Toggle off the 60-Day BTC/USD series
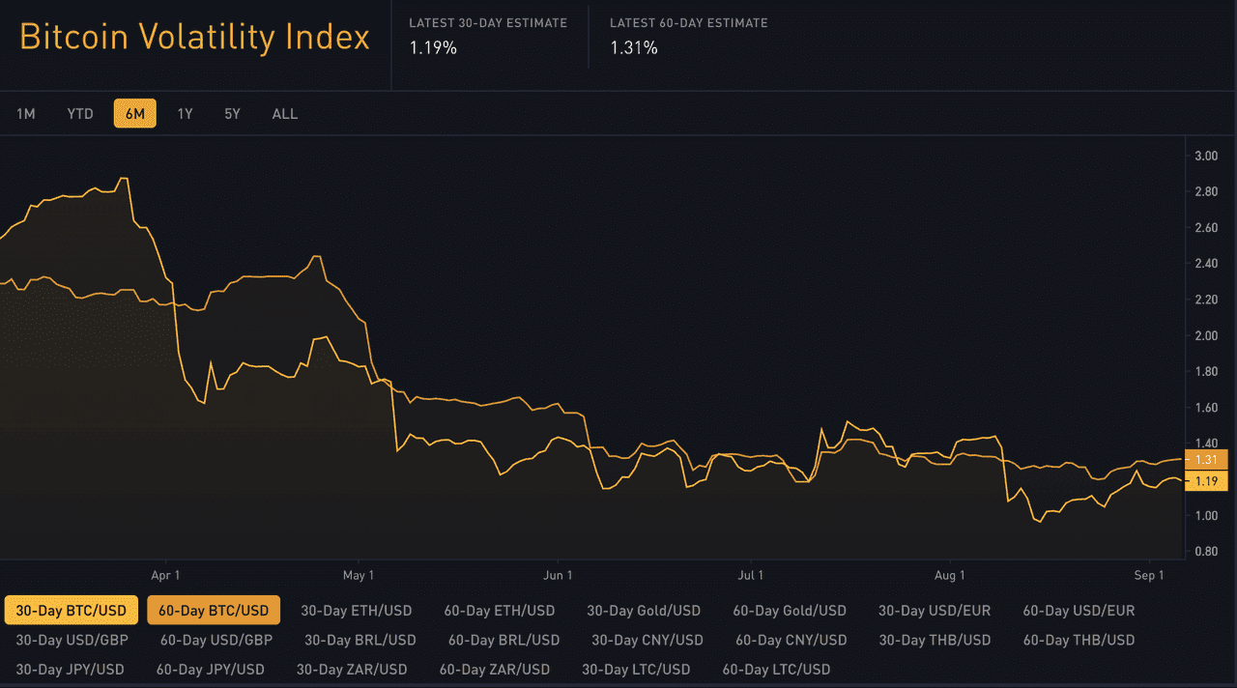 coord(212,610)
